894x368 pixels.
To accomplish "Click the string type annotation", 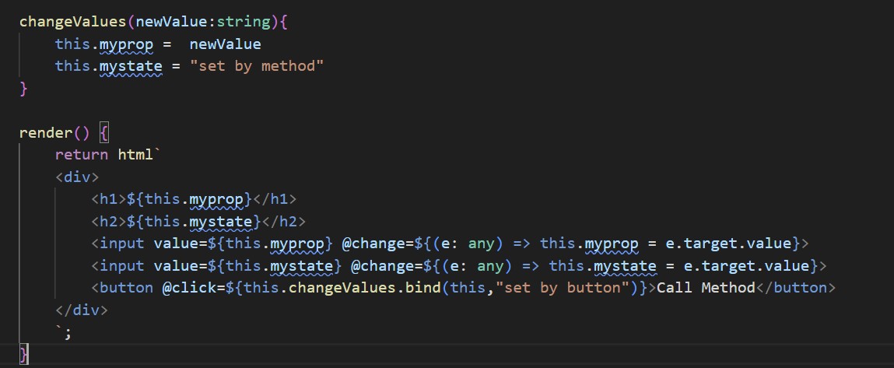I will 243,23.
